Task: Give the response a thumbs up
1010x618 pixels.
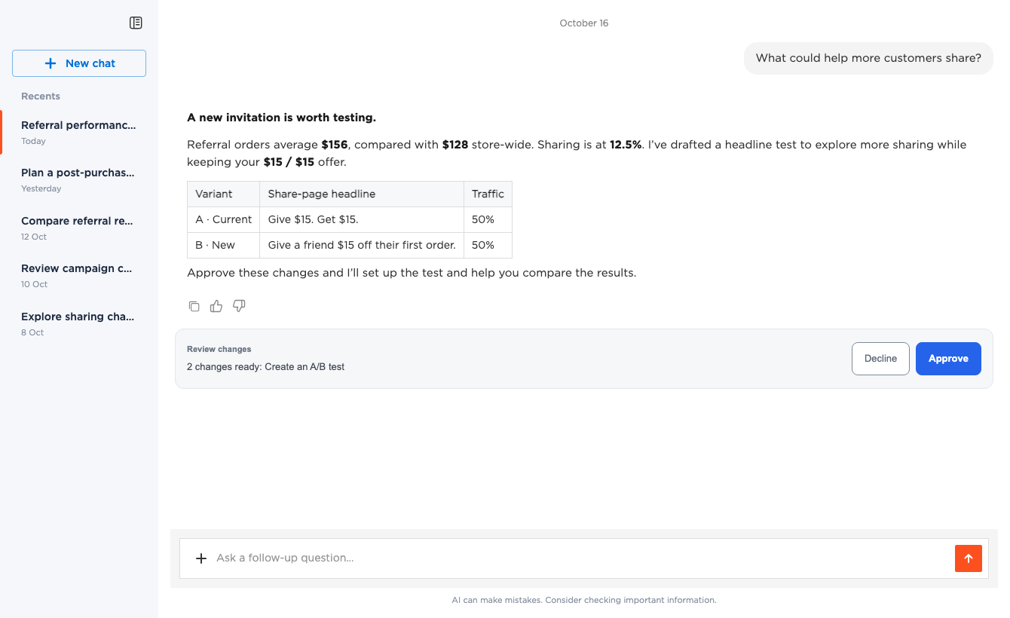Action: [216, 306]
